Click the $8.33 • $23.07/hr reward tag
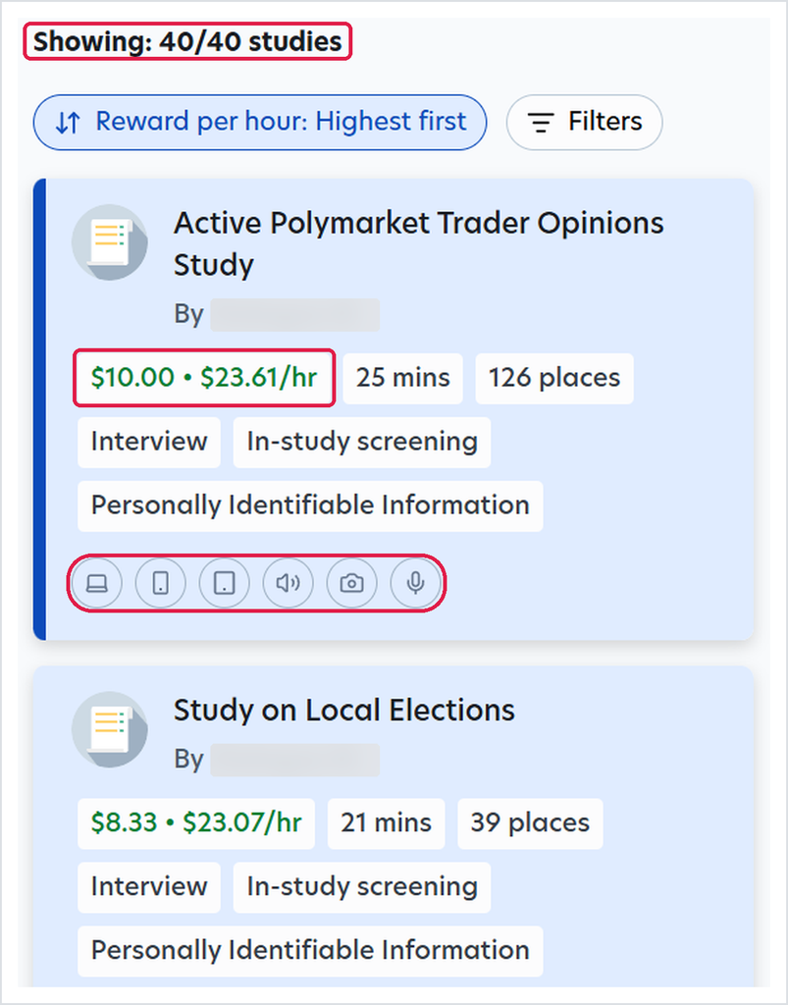Image resolution: width=788 pixels, height=1005 pixels. coord(196,823)
